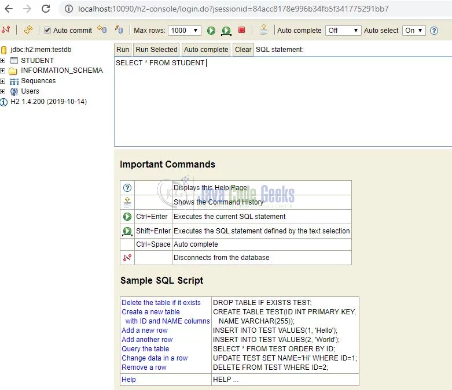Click the 'Query the table' link
The height and width of the screenshot is (390, 452).
(x=145, y=348)
